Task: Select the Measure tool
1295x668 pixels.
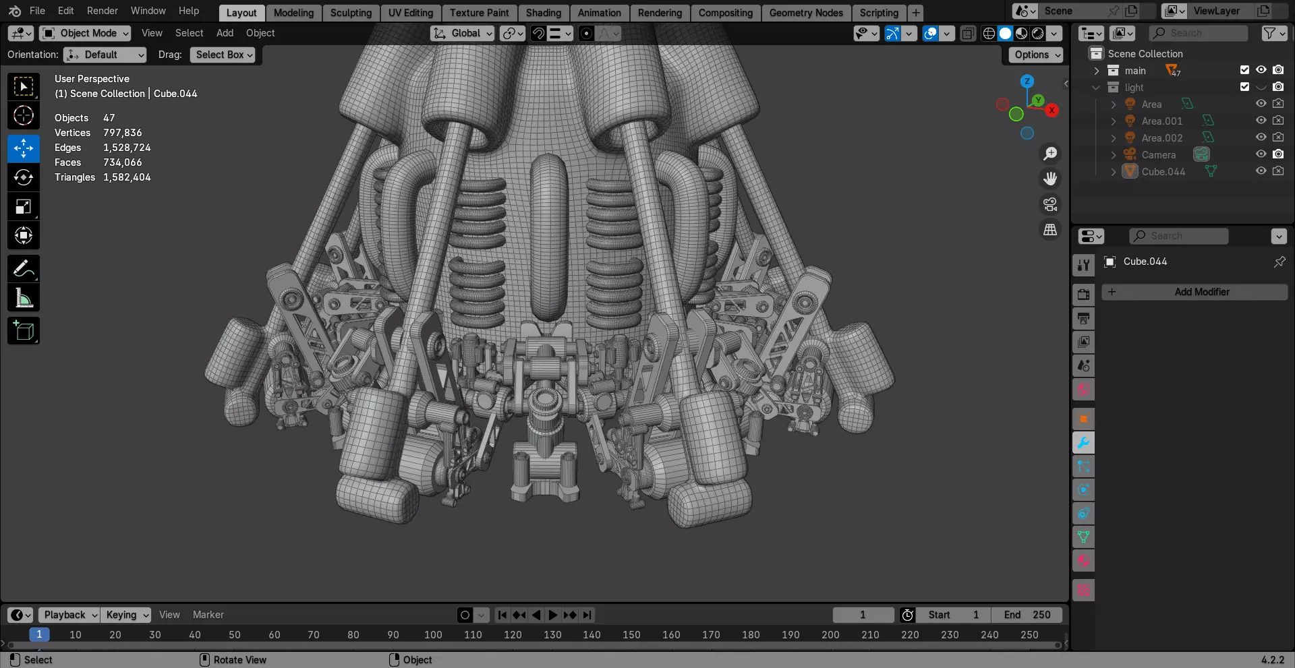Action: [x=24, y=297]
